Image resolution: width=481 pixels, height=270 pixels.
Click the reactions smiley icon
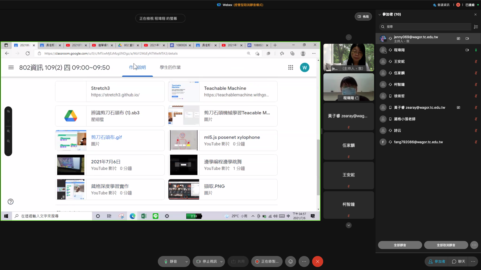pos(291,261)
